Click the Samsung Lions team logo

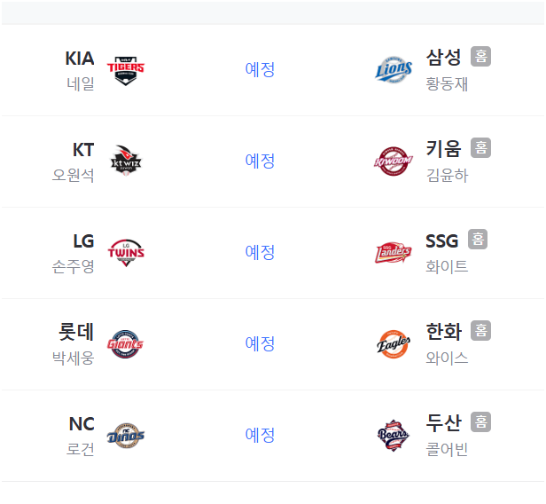394,70
